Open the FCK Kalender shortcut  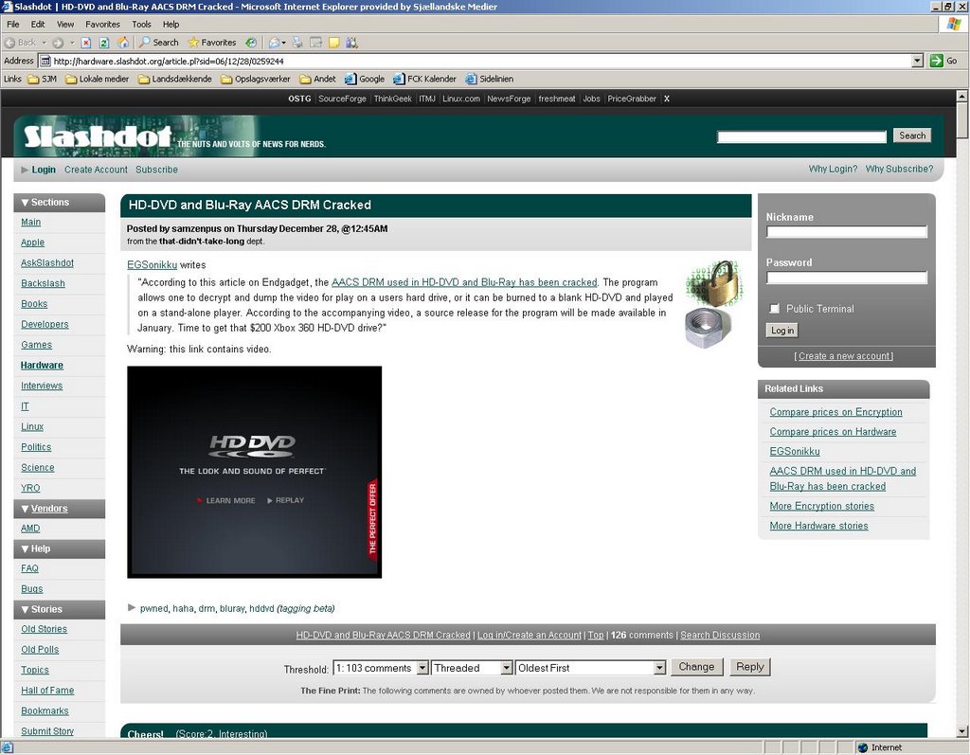pyautogui.click(x=424, y=80)
